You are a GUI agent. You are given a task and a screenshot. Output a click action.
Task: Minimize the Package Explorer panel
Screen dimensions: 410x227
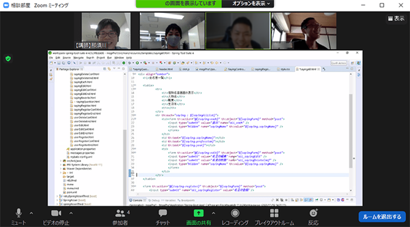[x=119, y=69]
